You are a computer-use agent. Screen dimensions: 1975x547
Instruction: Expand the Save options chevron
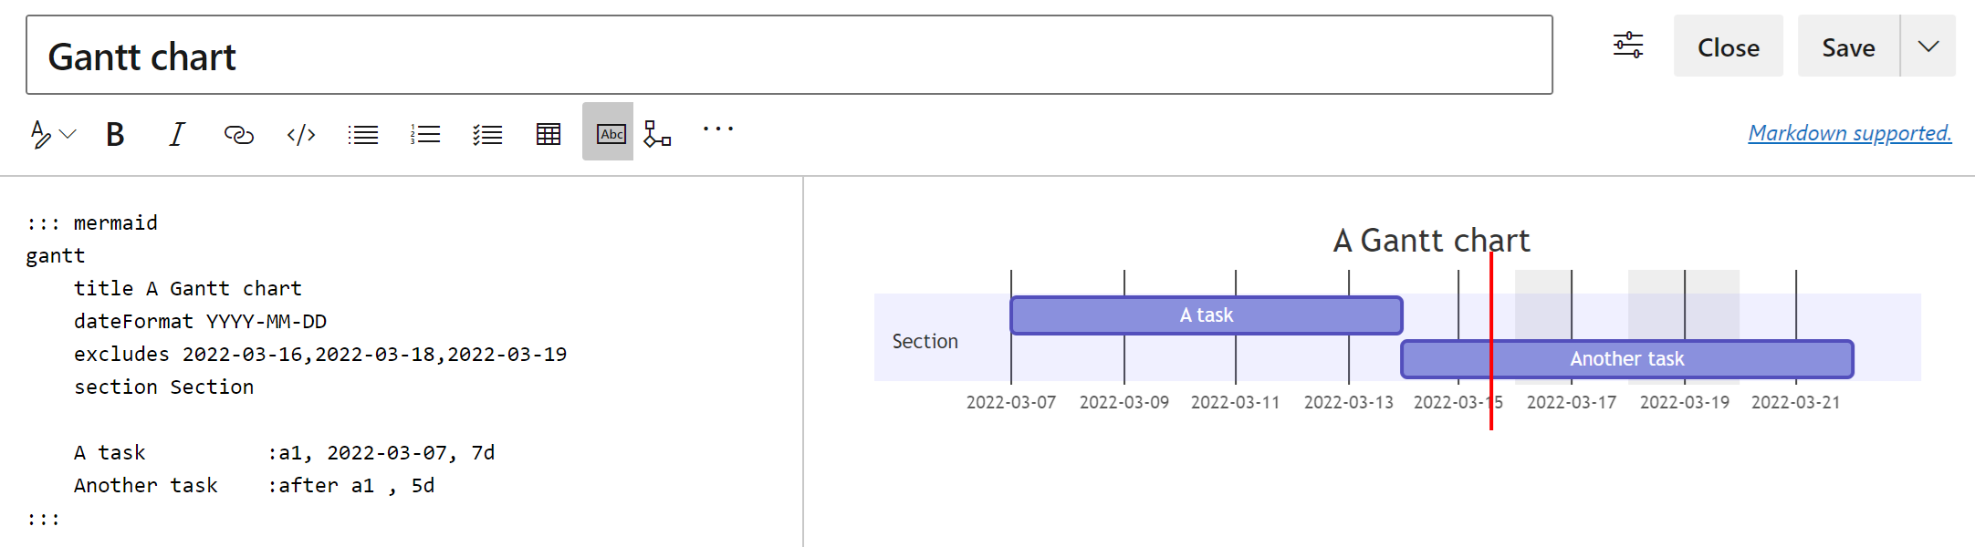[x=1928, y=46]
